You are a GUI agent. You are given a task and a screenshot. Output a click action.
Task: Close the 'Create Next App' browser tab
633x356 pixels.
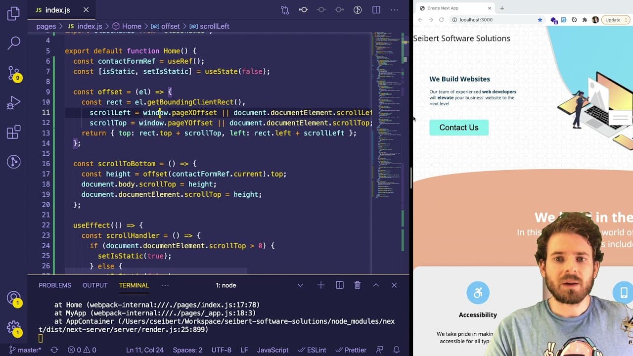(490, 8)
